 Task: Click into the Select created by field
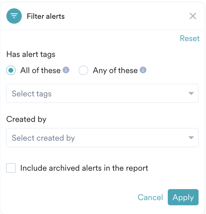(97, 138)
